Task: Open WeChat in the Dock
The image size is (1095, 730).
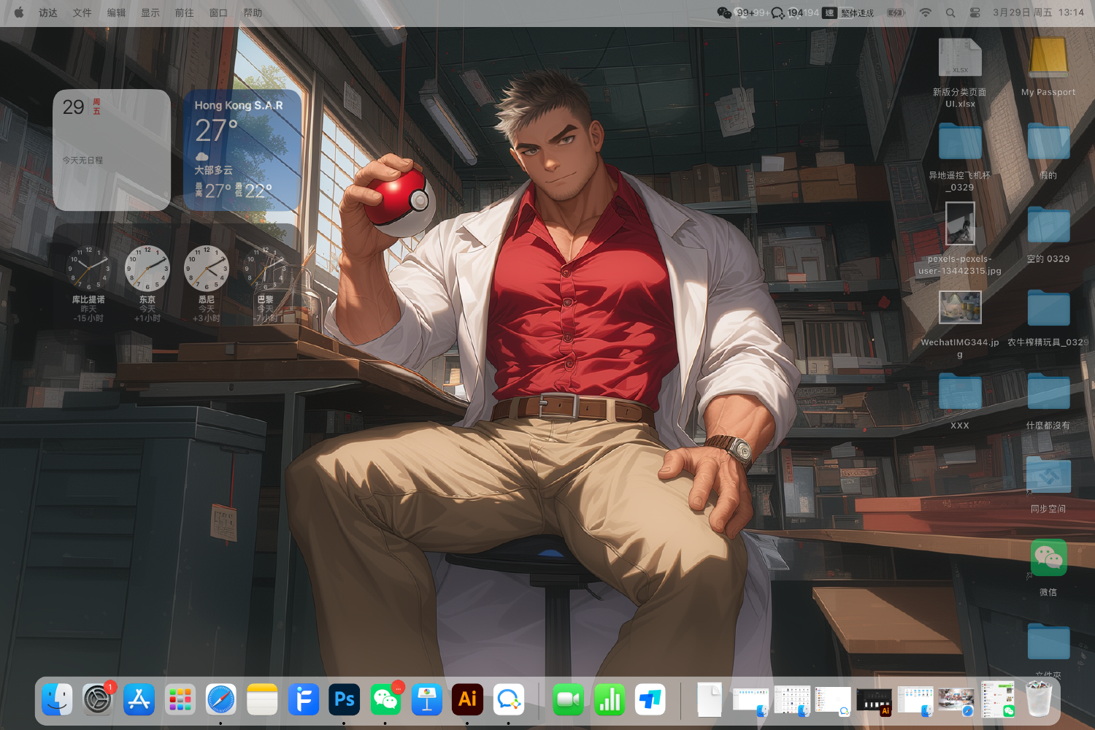Action: [x=386, y=700]
